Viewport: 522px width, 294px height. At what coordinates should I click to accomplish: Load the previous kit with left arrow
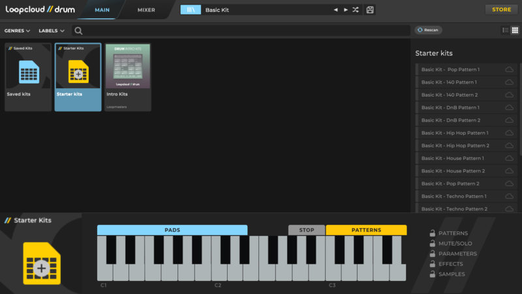coord(336,10)
